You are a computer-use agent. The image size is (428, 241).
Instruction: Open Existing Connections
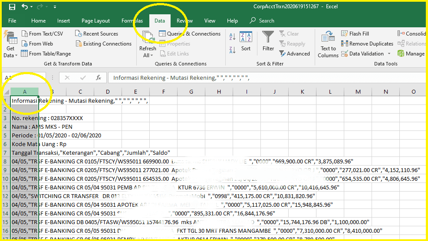tap(104, 44)
